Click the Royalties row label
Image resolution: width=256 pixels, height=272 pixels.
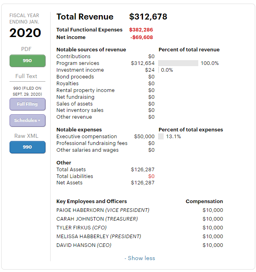67,84
